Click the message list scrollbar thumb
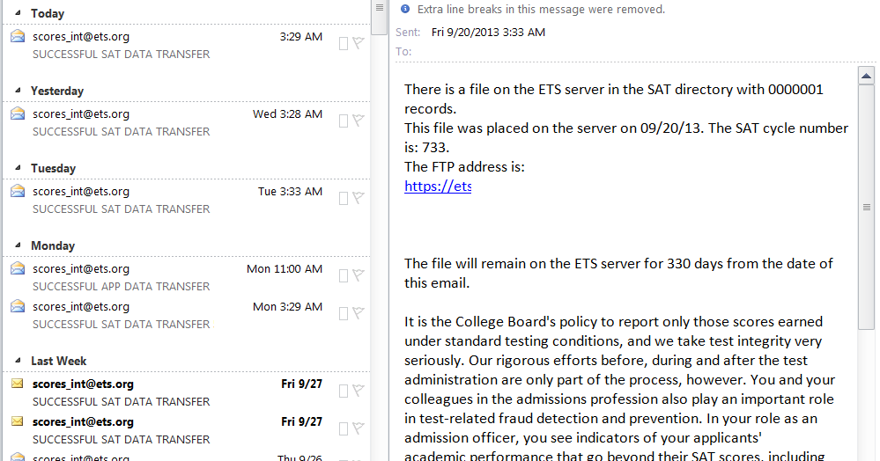Screen dimensions: 880x461 click(380, 18)
